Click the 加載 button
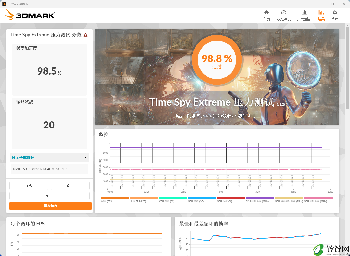350x256 pixels. point(29,186)
